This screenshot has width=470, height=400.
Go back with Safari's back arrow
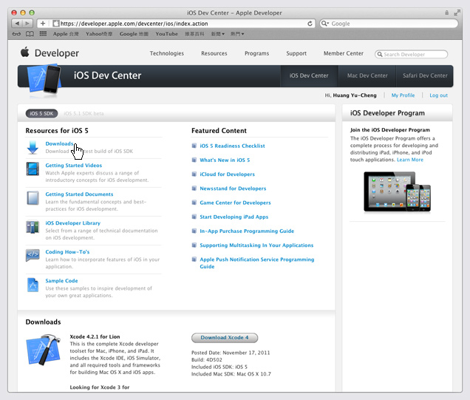tap(17, 24)
